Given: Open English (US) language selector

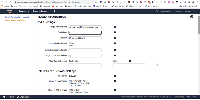Looking at the screenshot, I should coord(23,97).
